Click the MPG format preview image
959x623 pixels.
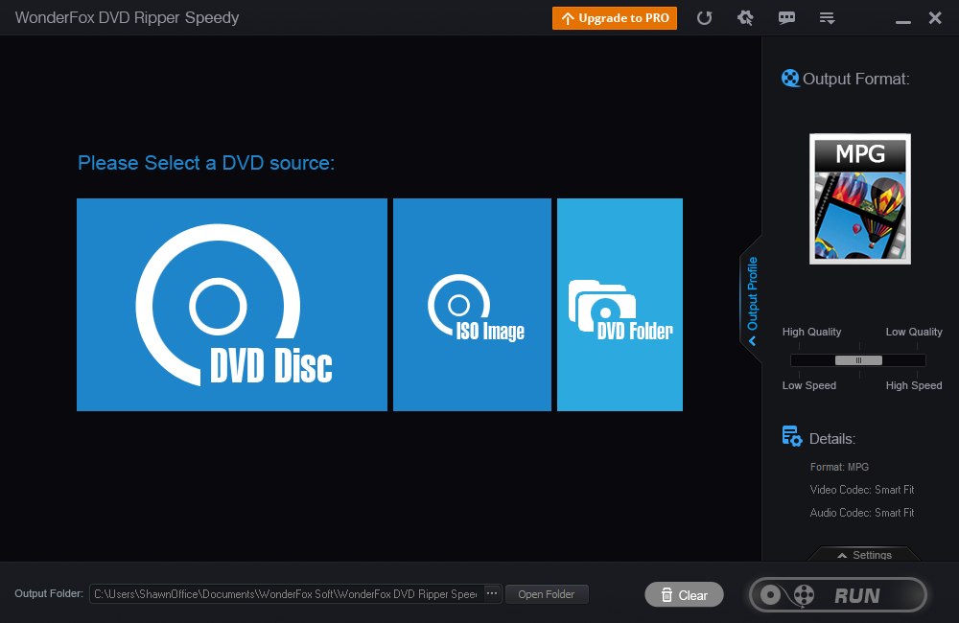(x=859, y=198)
